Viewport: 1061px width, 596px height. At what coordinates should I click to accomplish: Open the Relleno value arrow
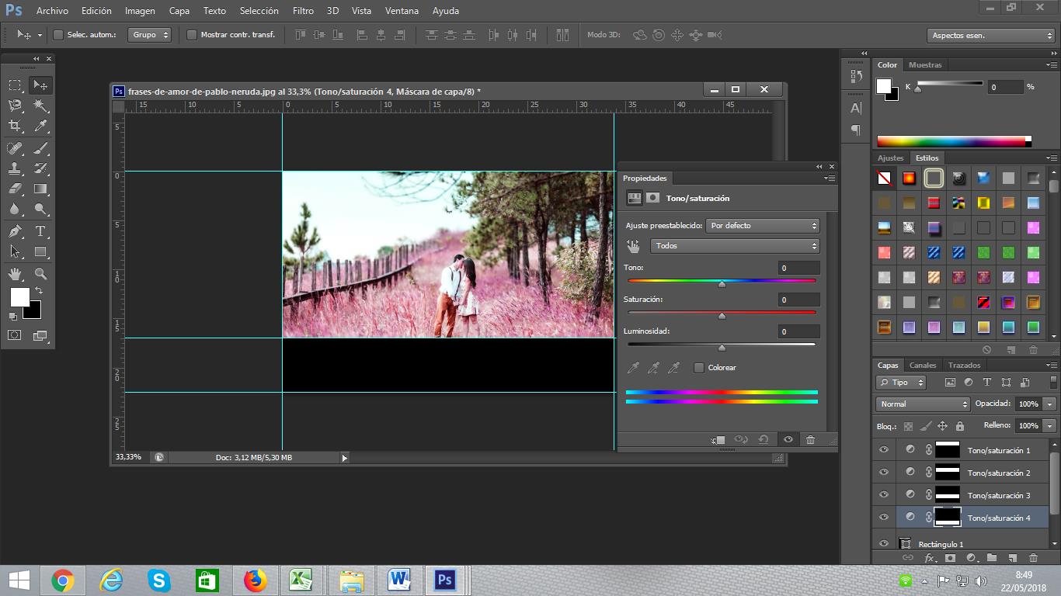pyautogui.click(x=1050, y=426)
